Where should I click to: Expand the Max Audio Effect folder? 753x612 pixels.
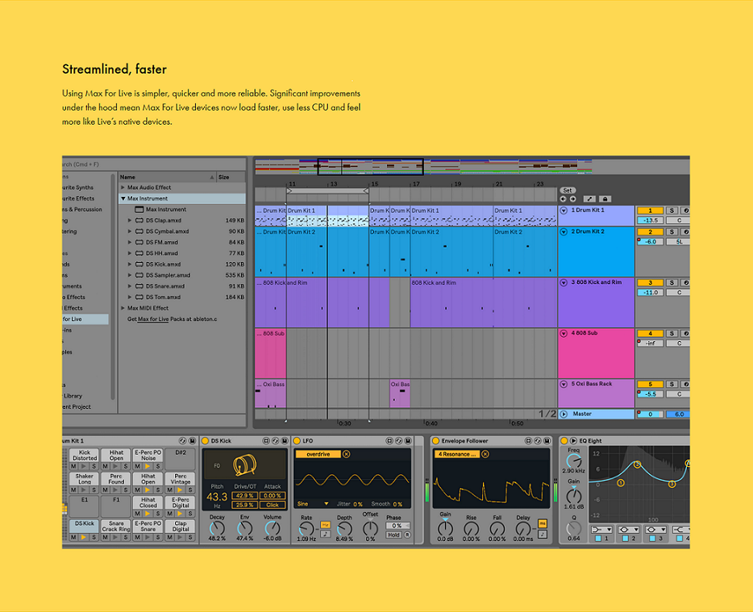(123, 187)
